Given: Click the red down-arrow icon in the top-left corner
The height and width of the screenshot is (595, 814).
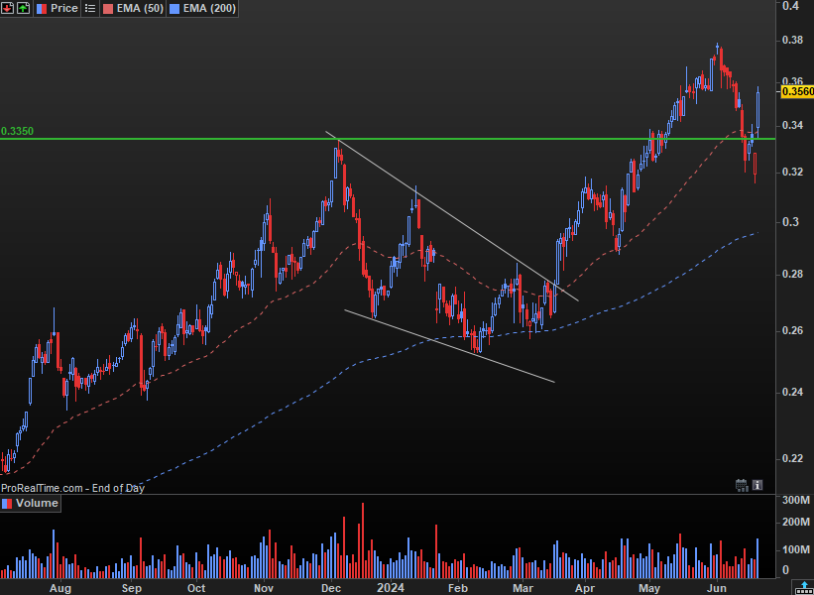Looking at the screenshot, I should [7, 8].
